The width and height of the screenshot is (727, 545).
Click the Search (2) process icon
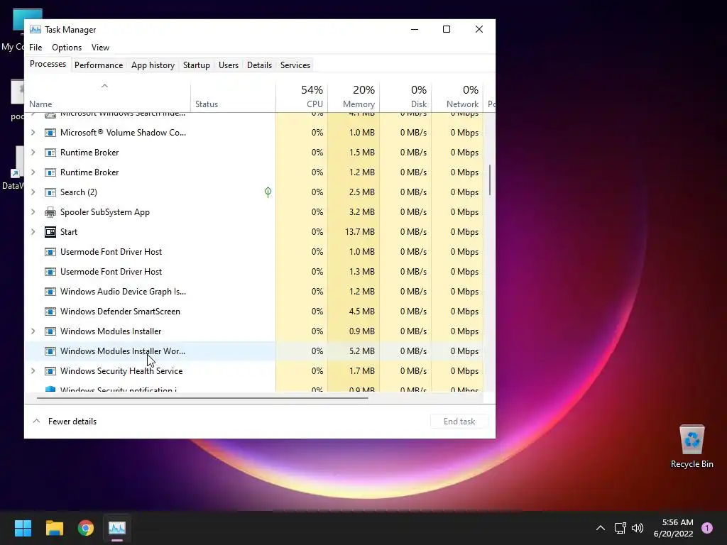(50, 192)
